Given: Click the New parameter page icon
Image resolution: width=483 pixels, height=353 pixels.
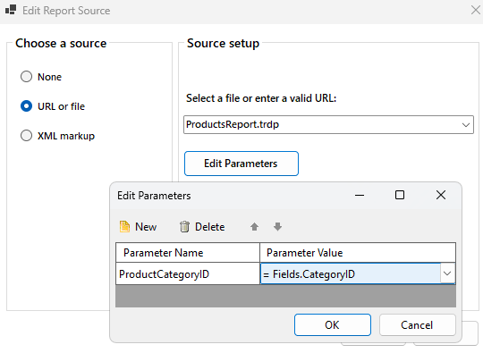Looking at the screenshot, I should click(x=124, y=226).
